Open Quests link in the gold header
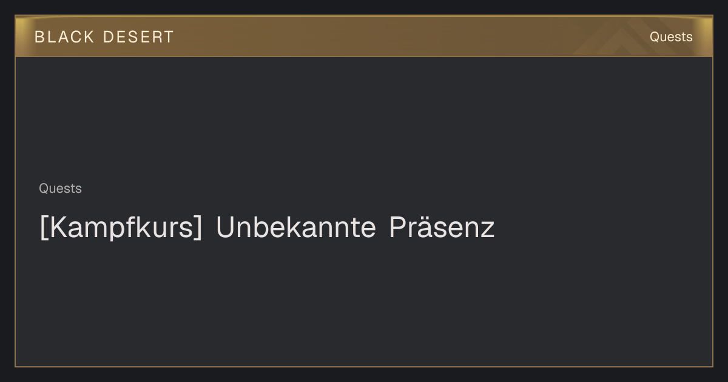728x382 pixels. (x=671, y=37)
